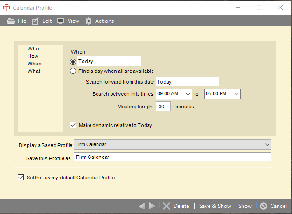Select the What section

[x=34, y=71]
